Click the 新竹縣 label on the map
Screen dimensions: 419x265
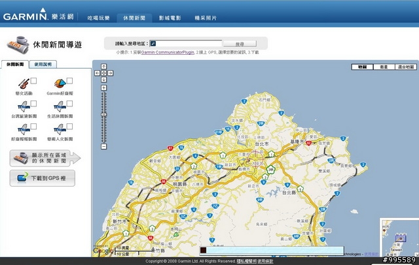[x=158, y=251]
